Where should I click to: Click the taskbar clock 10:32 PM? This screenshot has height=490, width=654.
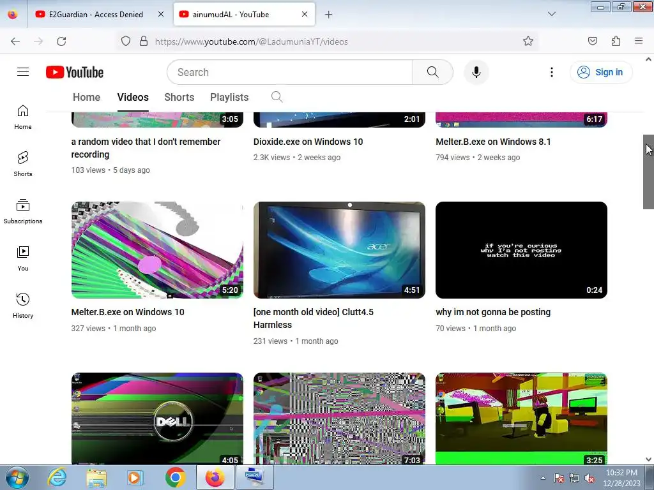point(621,477)
